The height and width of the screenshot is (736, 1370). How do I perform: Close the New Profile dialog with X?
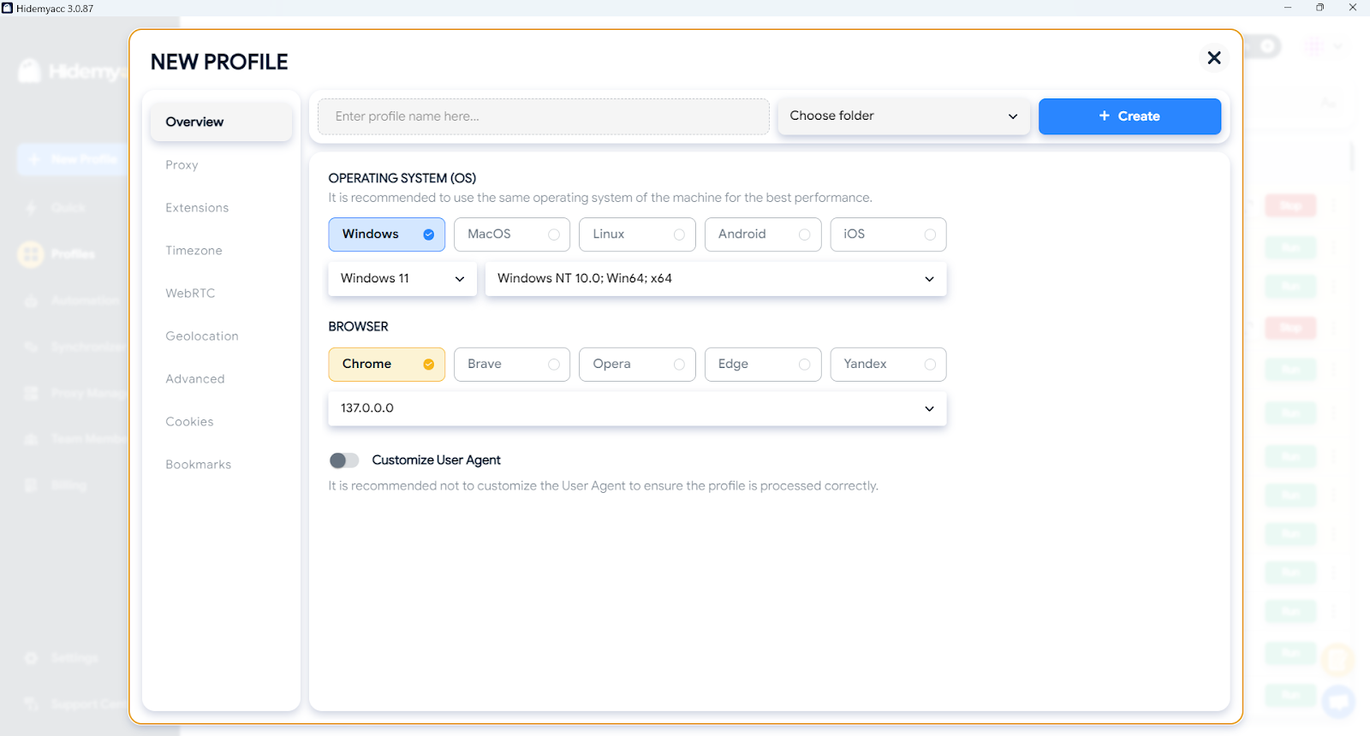tap(1213, 58)
